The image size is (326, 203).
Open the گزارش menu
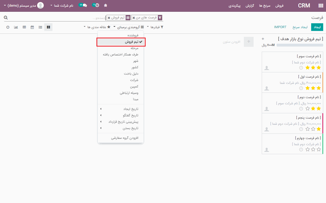coord(249,6)
